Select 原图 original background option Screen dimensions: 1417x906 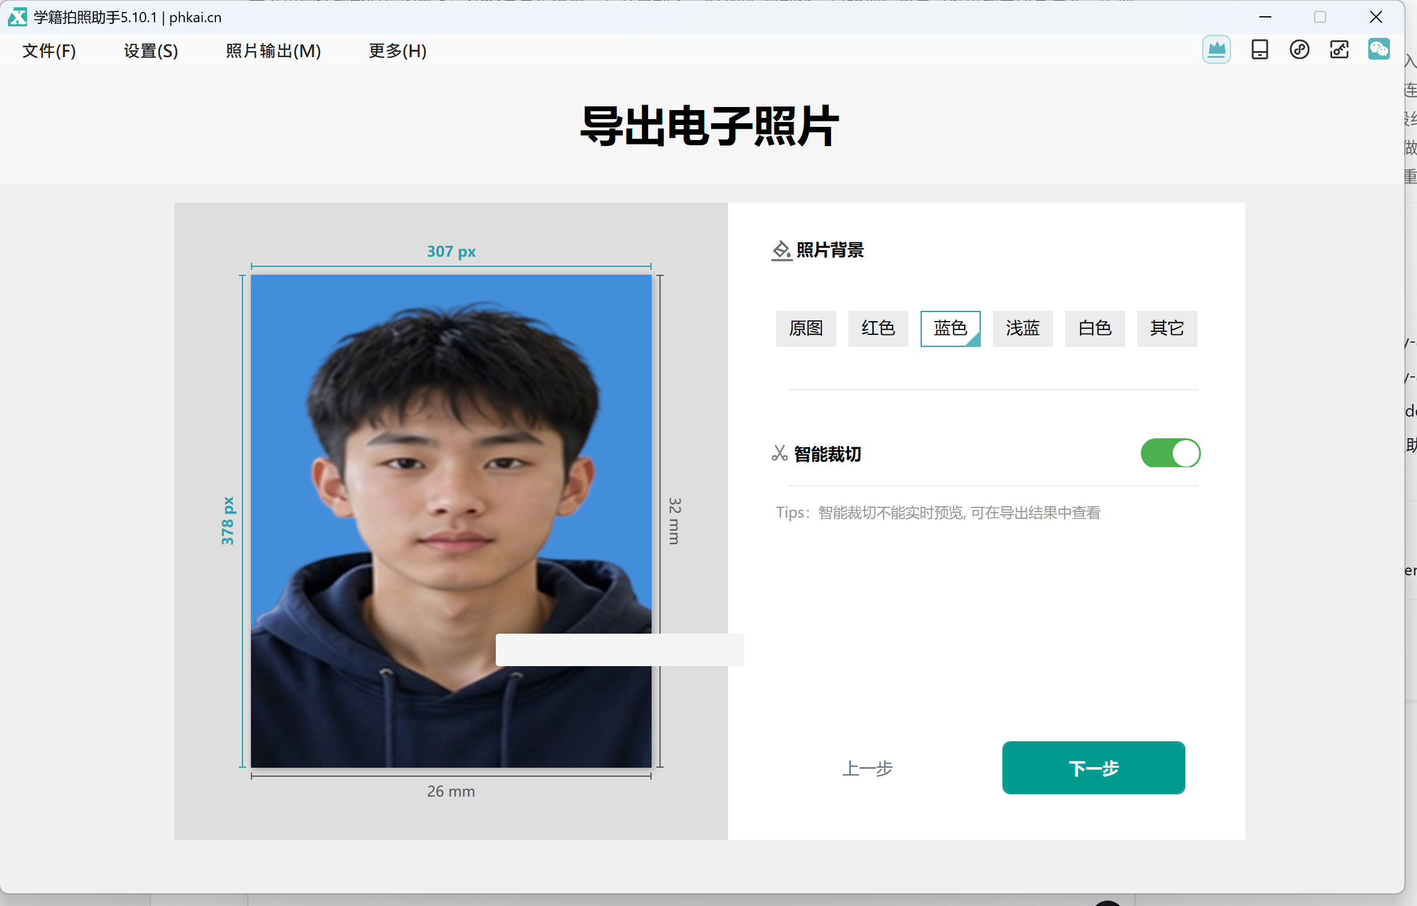coord(806,328)
